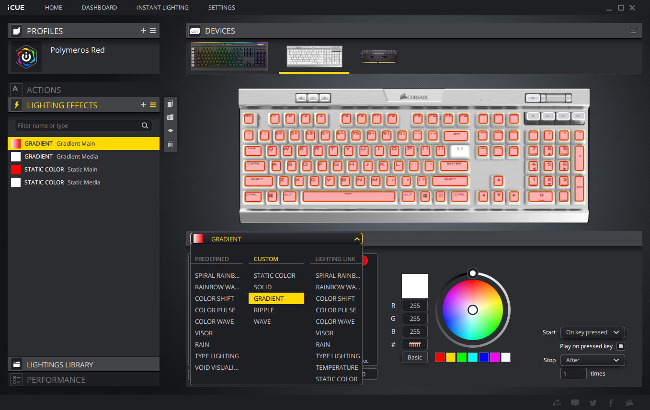Click the Facebook icon in the status bar
Image resolution: width=650 pixels, height=410 pixels.
611,403
